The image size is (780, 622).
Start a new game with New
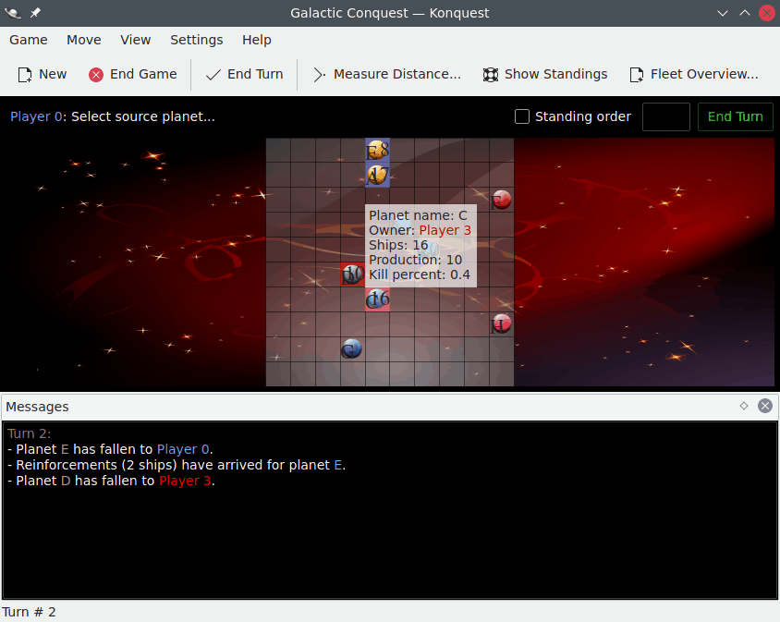pos(43,74)
